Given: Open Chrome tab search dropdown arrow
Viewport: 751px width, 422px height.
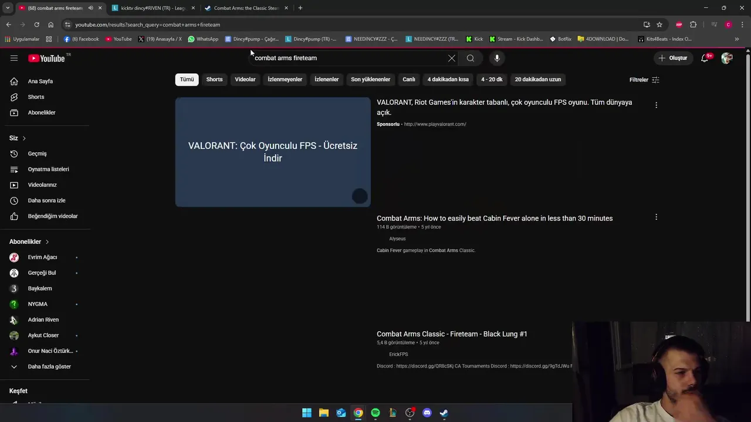Looking at the screenshot, I should pos(7,8).
